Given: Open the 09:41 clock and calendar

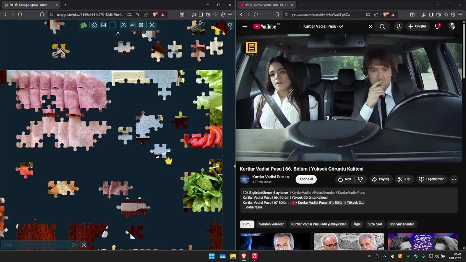Looking at the screenshot, I should tap(457, 256).
